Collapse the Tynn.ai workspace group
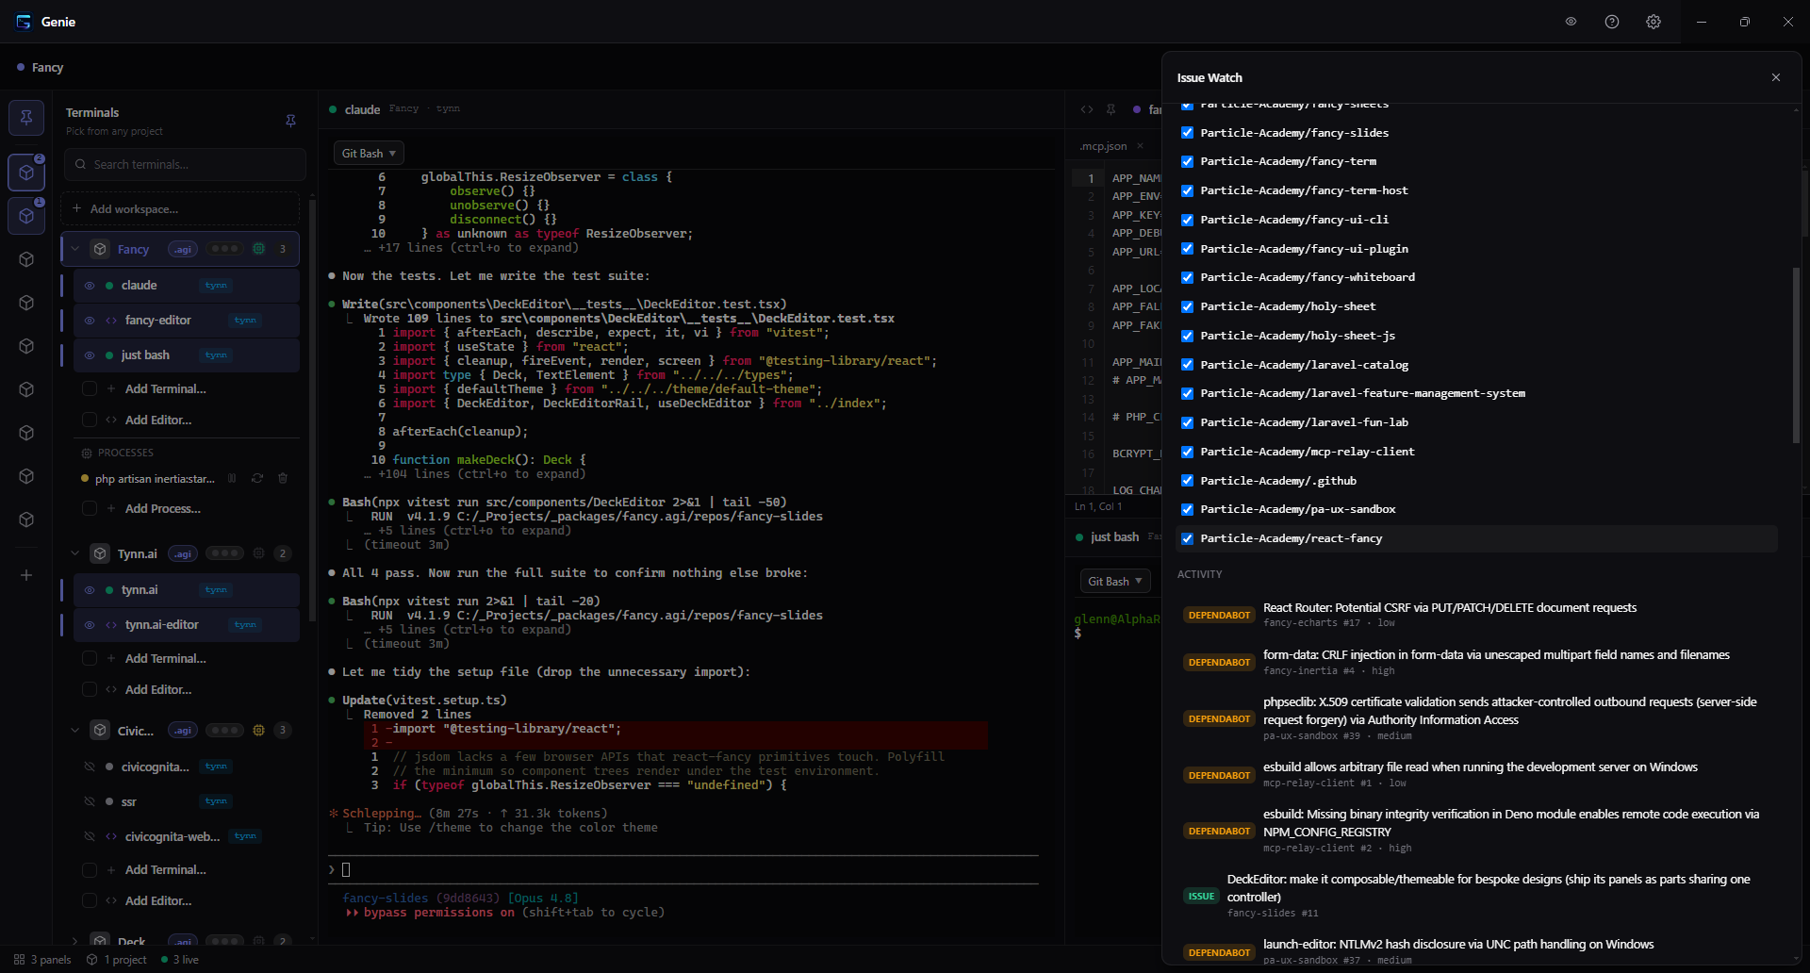1810x973 pixels. click(x=75, y=553)
